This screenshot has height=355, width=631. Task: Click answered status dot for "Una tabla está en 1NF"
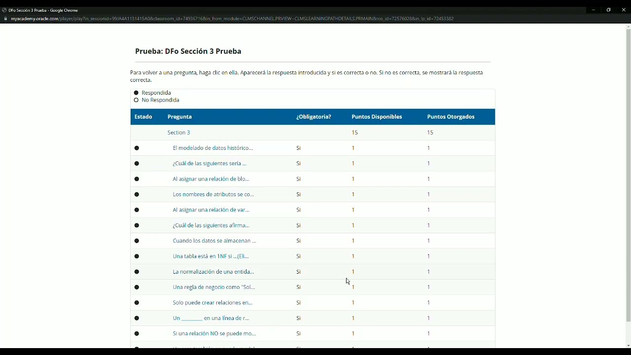[137, 256]
